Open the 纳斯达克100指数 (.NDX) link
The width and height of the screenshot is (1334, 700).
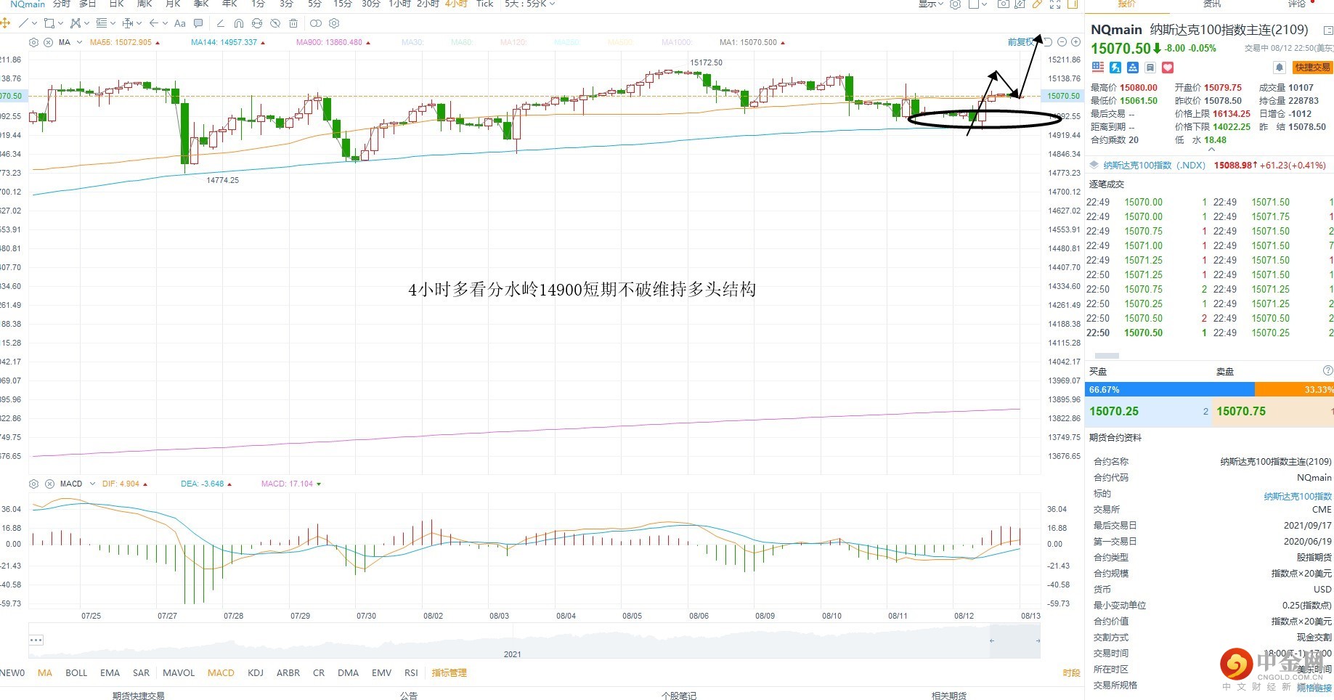pos(1155,166)
